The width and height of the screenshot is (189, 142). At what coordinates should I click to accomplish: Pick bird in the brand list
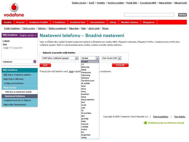(x=90, y=102)
